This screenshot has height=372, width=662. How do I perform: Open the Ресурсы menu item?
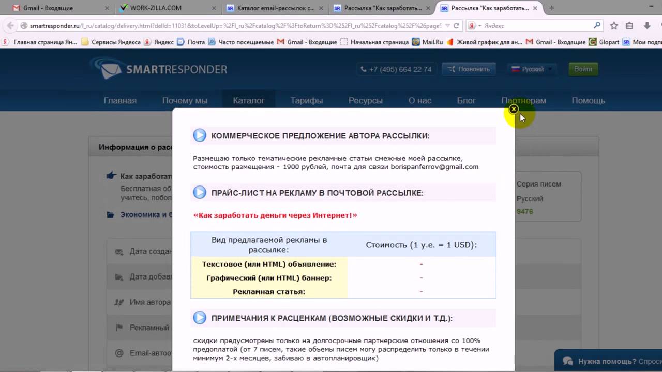pos(366,101)
